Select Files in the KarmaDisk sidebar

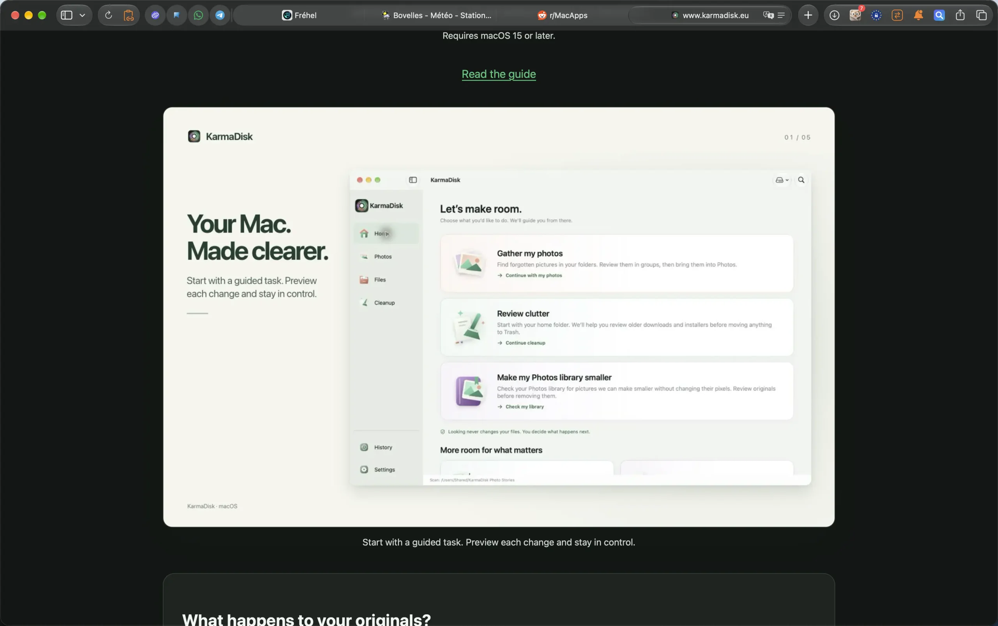[x=386, y=280]
